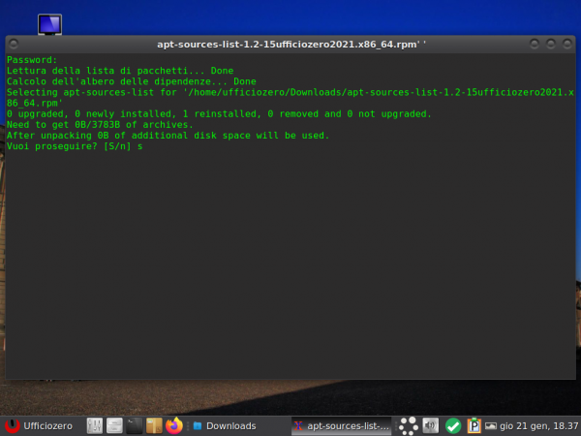Open the clock showing gio 21 gen
Image resolution: width=581 pixels, height=436 pixels.
[538, 426]
